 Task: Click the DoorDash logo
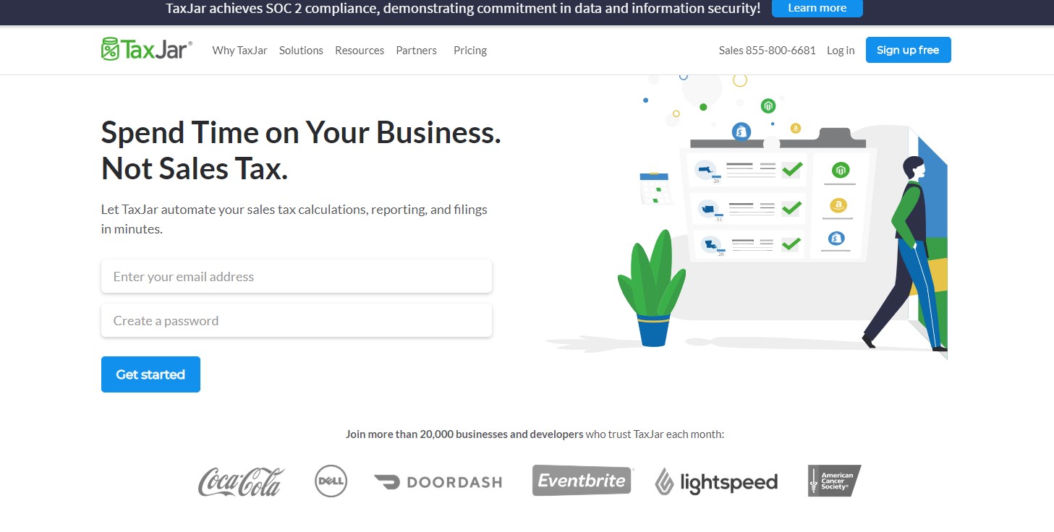438,481
